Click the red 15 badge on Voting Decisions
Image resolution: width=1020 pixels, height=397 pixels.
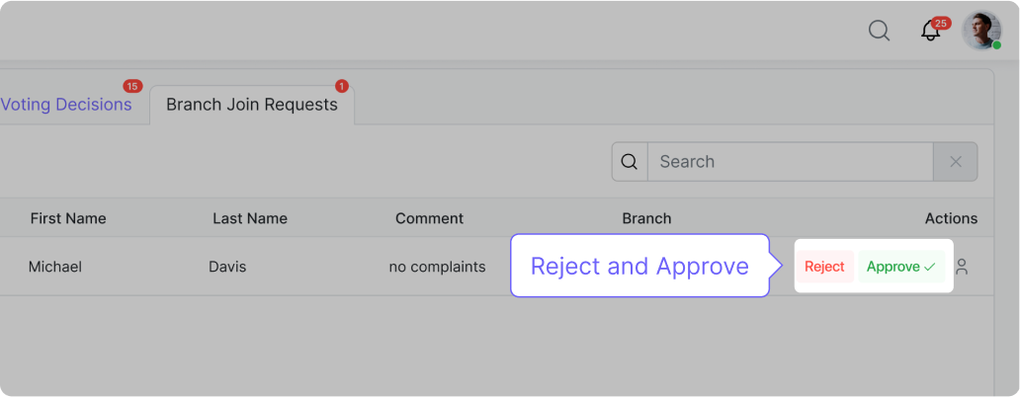pyautogui.click(x=132, y=86)
